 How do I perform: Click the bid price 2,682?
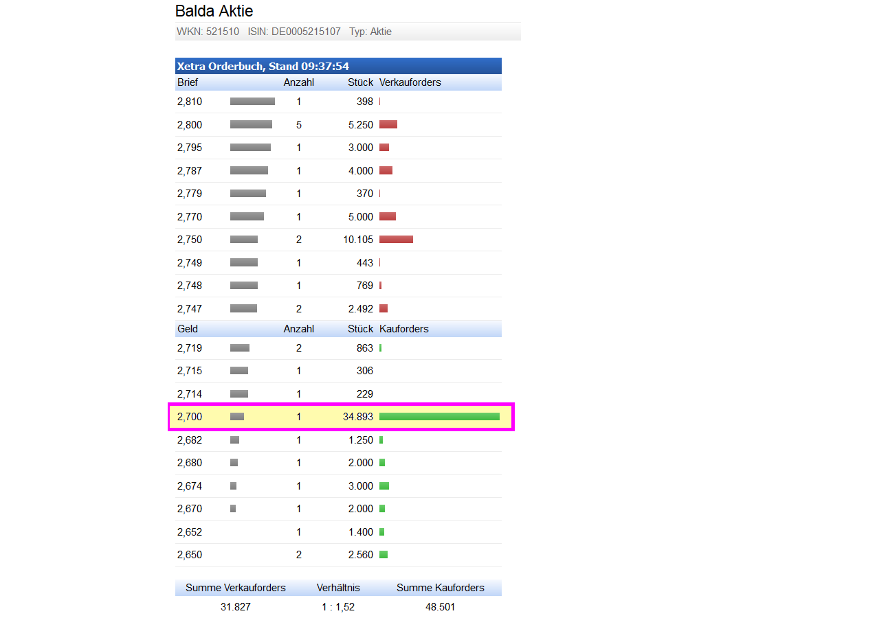190,440
